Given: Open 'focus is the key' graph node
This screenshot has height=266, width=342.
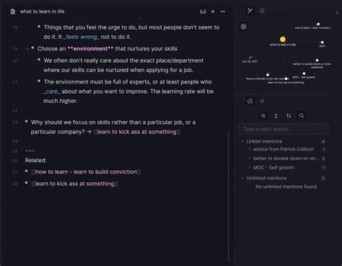Looking at the screenshot, I should [268, 75].
